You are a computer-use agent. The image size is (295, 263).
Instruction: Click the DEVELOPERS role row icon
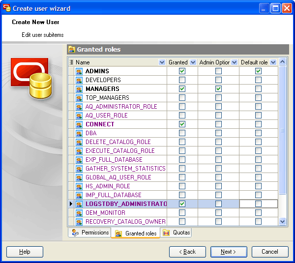pos(79,80)
